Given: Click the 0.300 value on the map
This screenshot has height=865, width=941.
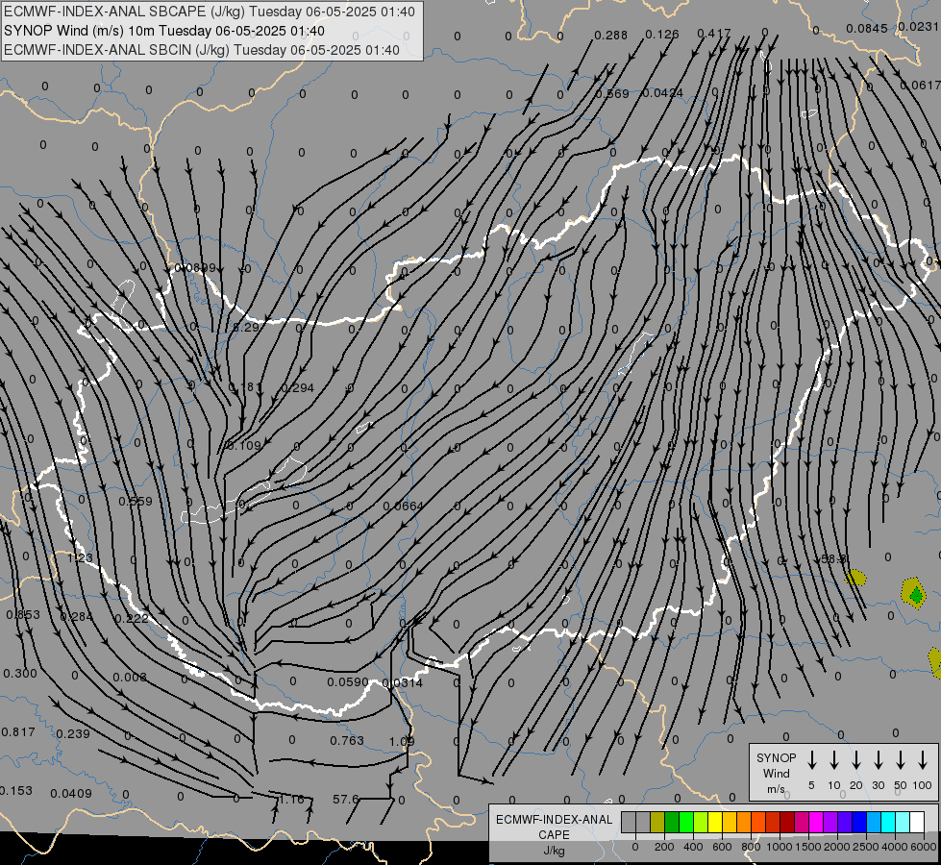Looking at the screenshot, I should (20, 674).
